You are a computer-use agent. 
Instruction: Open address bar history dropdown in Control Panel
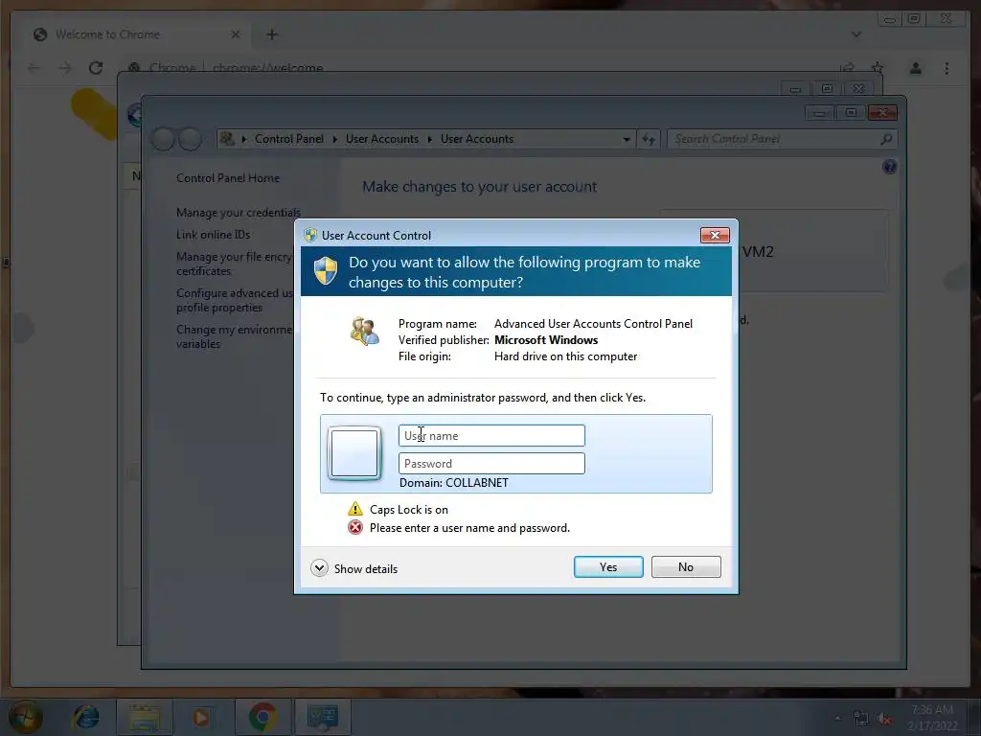click(627, 140)
